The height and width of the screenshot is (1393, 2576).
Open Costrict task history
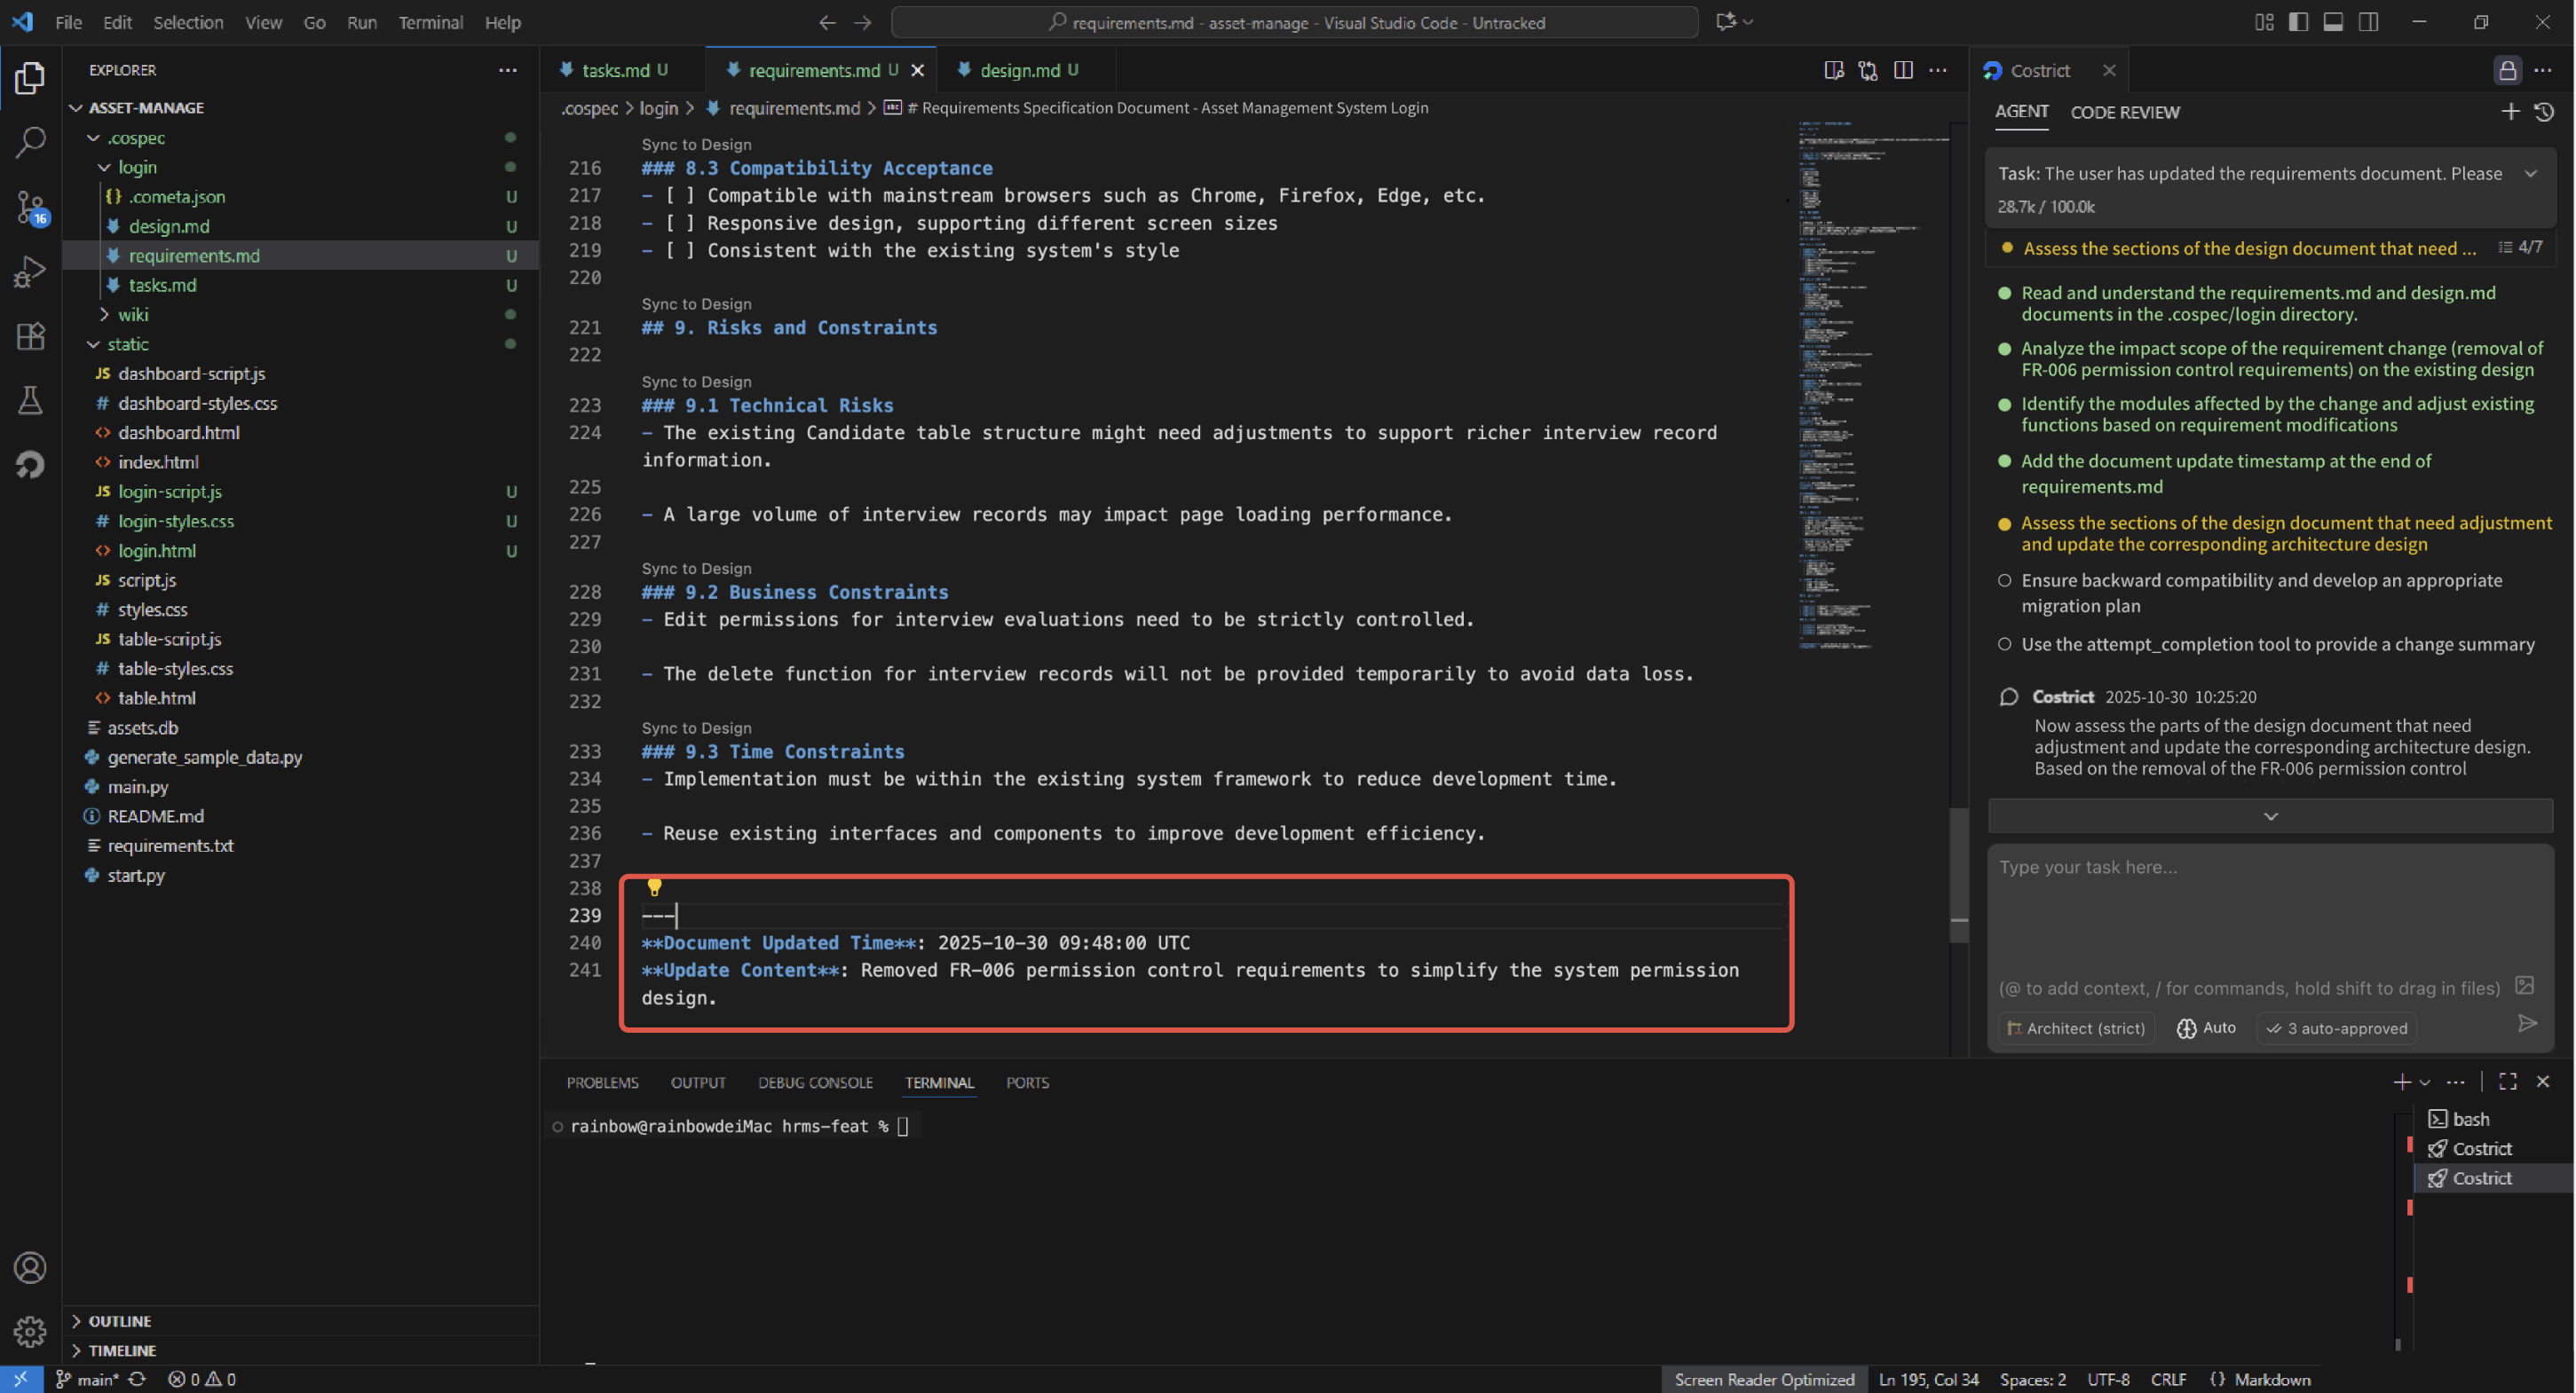pyautogui.click(x=2545, y=111)
